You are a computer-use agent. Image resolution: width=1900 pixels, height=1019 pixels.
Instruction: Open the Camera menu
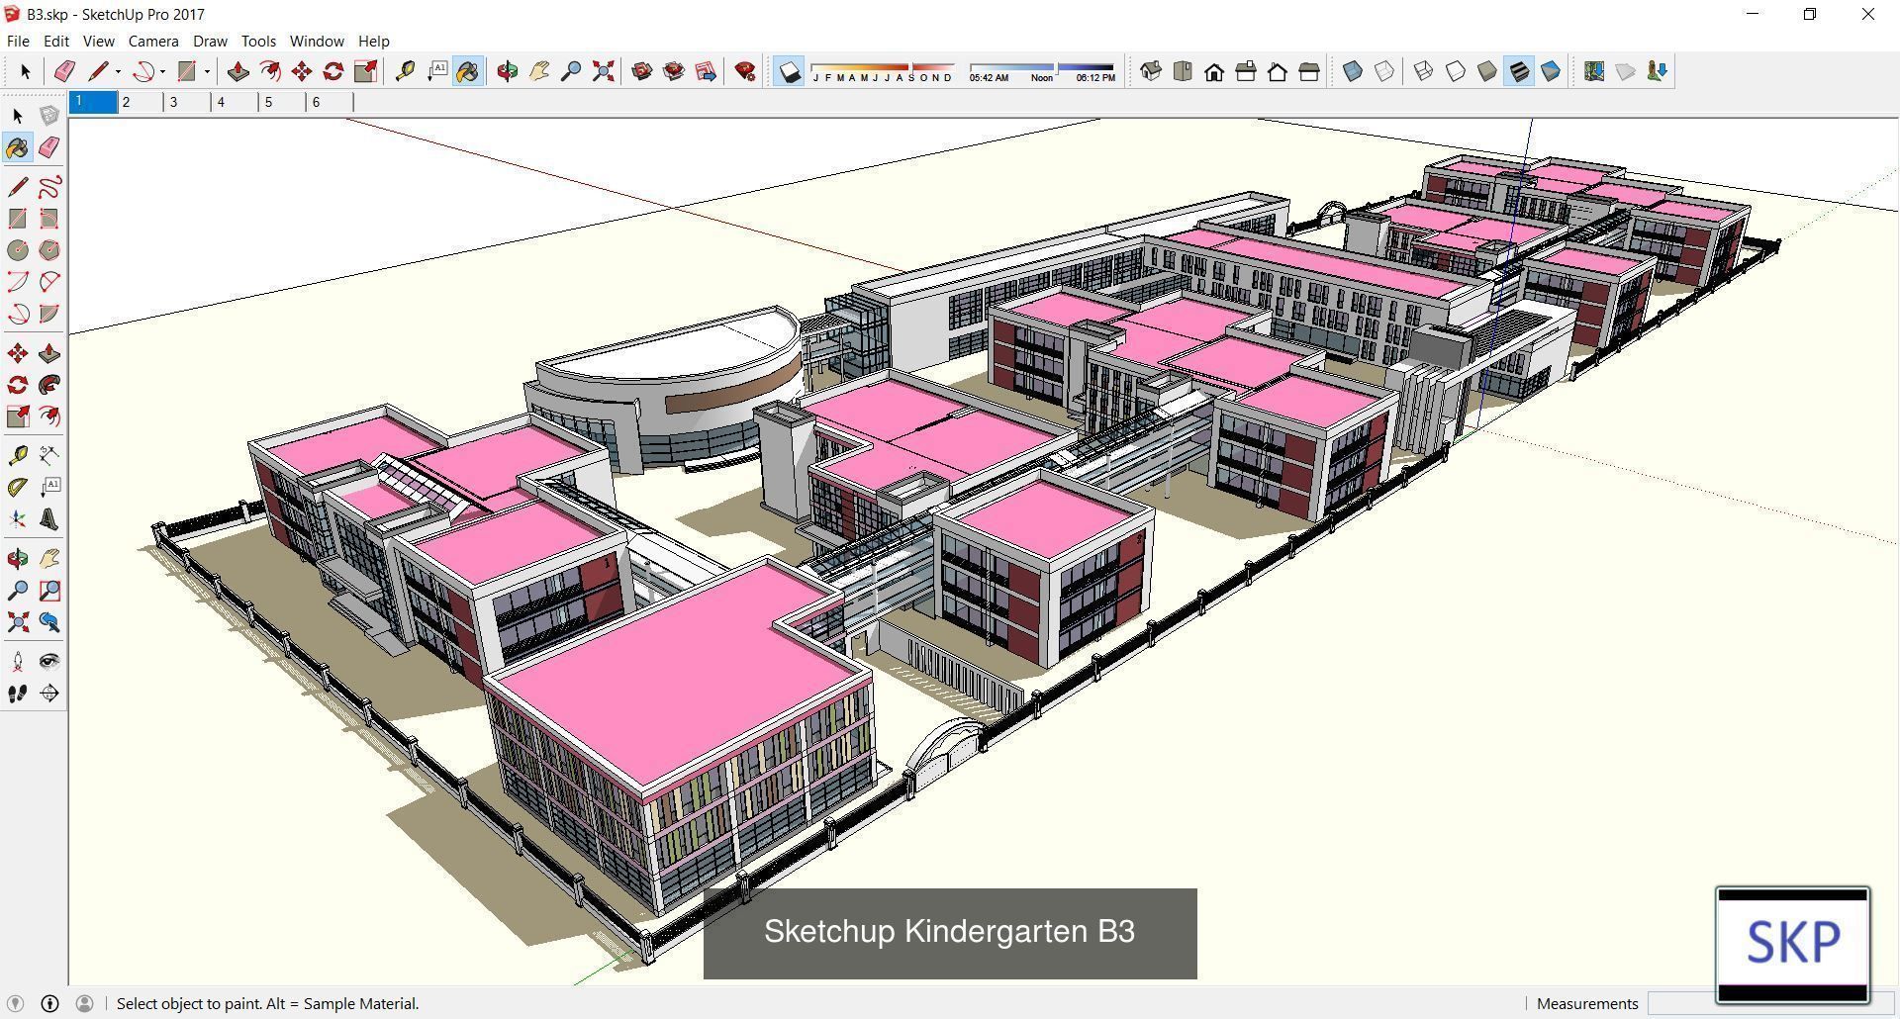pos(153,41)
